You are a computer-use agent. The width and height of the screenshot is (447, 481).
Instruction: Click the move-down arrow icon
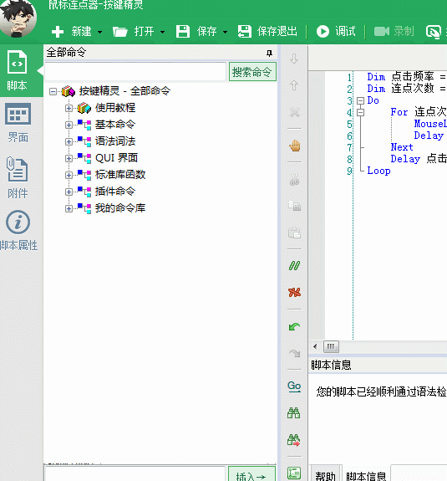click(x=294, y=59)
